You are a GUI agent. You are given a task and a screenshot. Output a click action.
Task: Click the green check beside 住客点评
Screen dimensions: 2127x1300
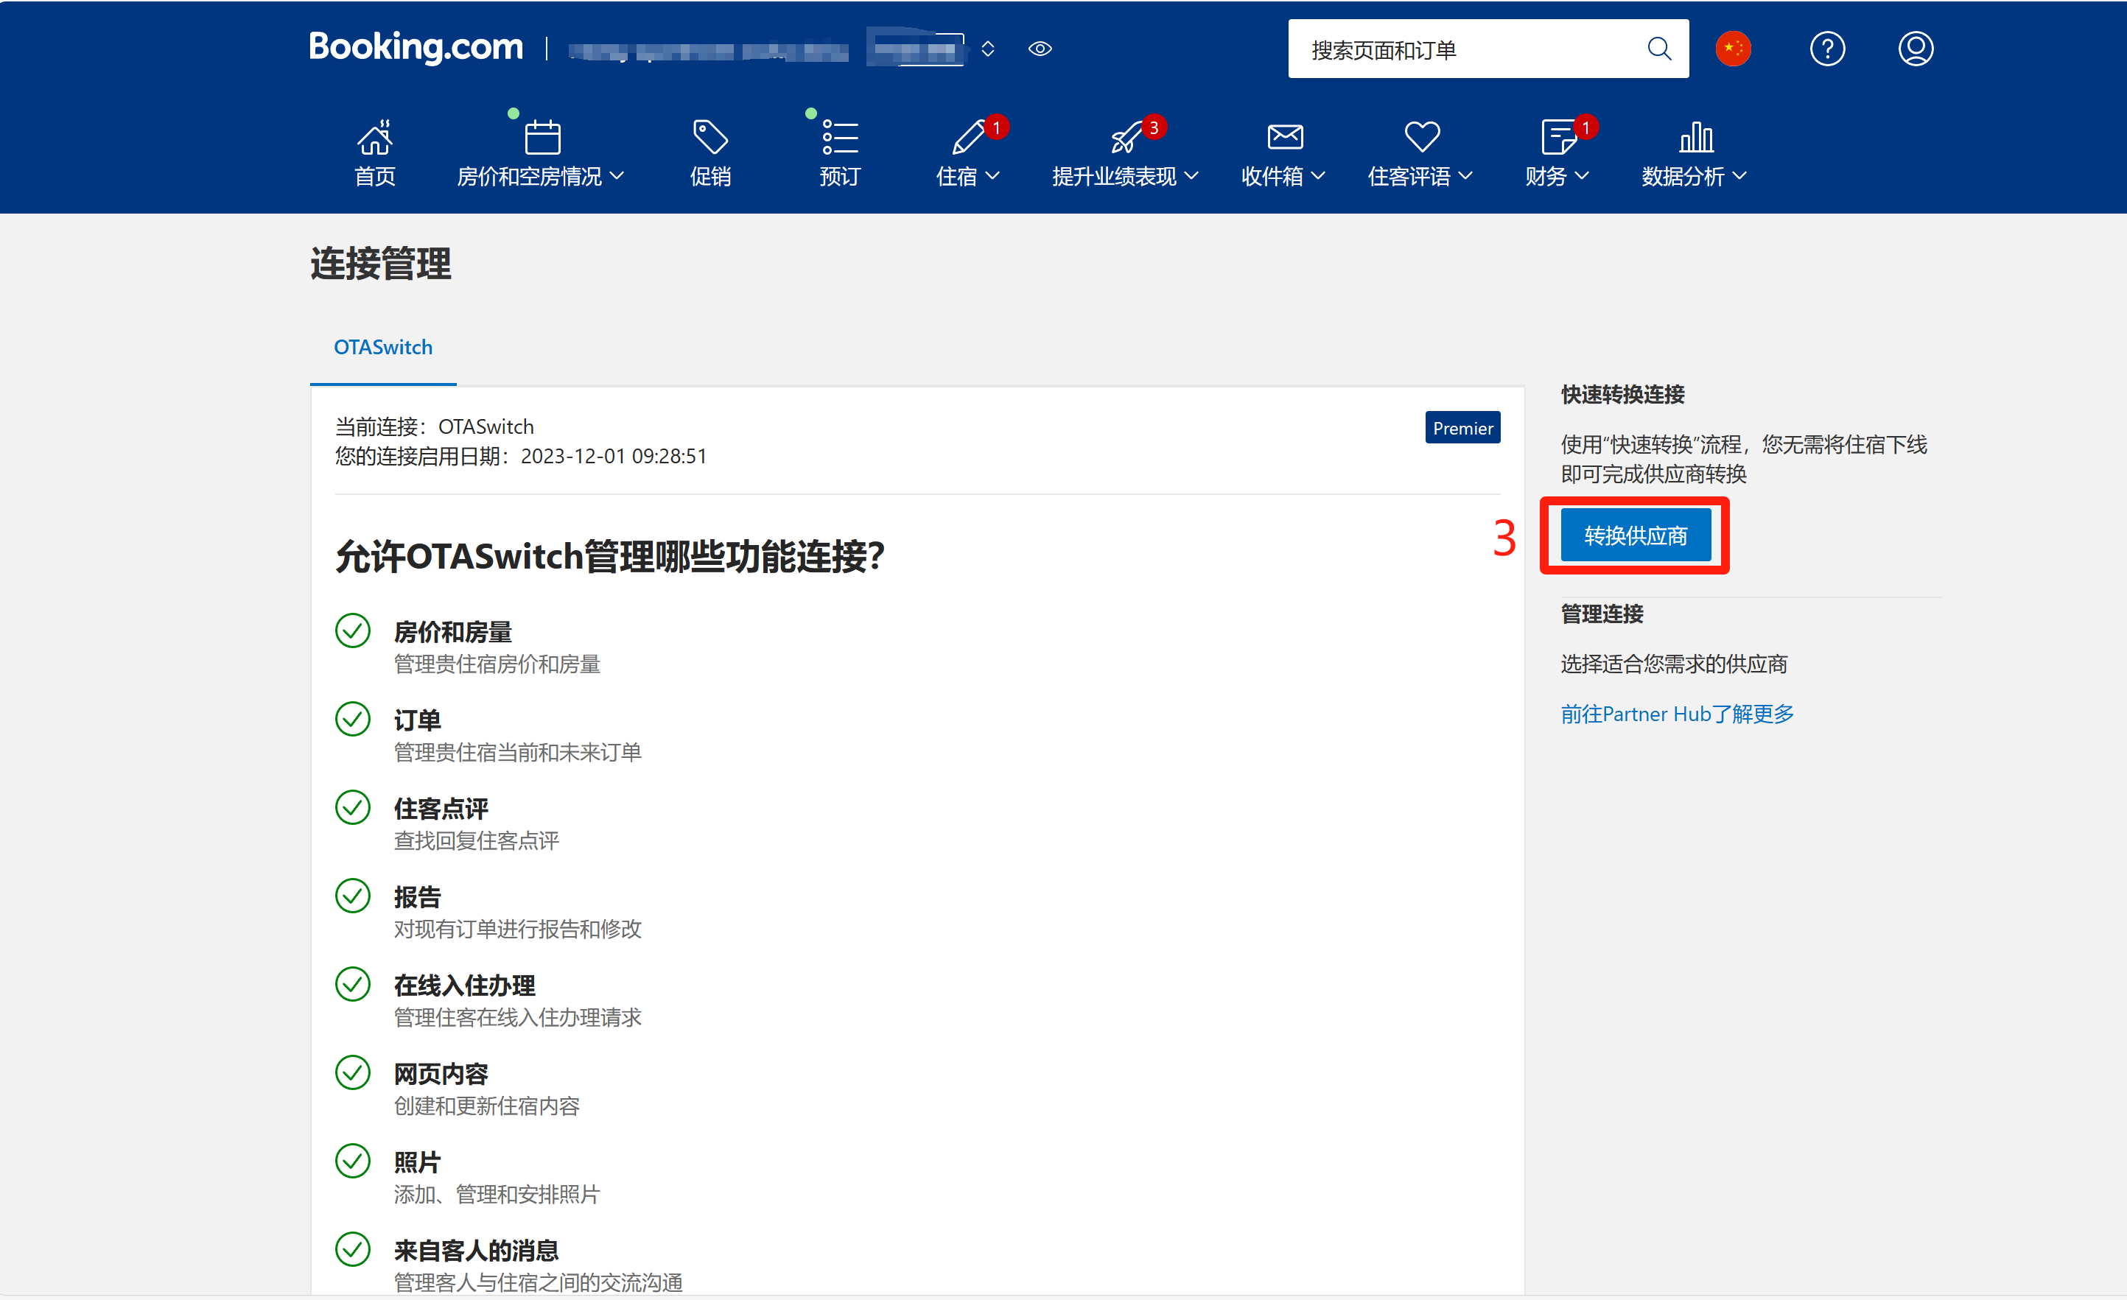[x=352, y=807]
